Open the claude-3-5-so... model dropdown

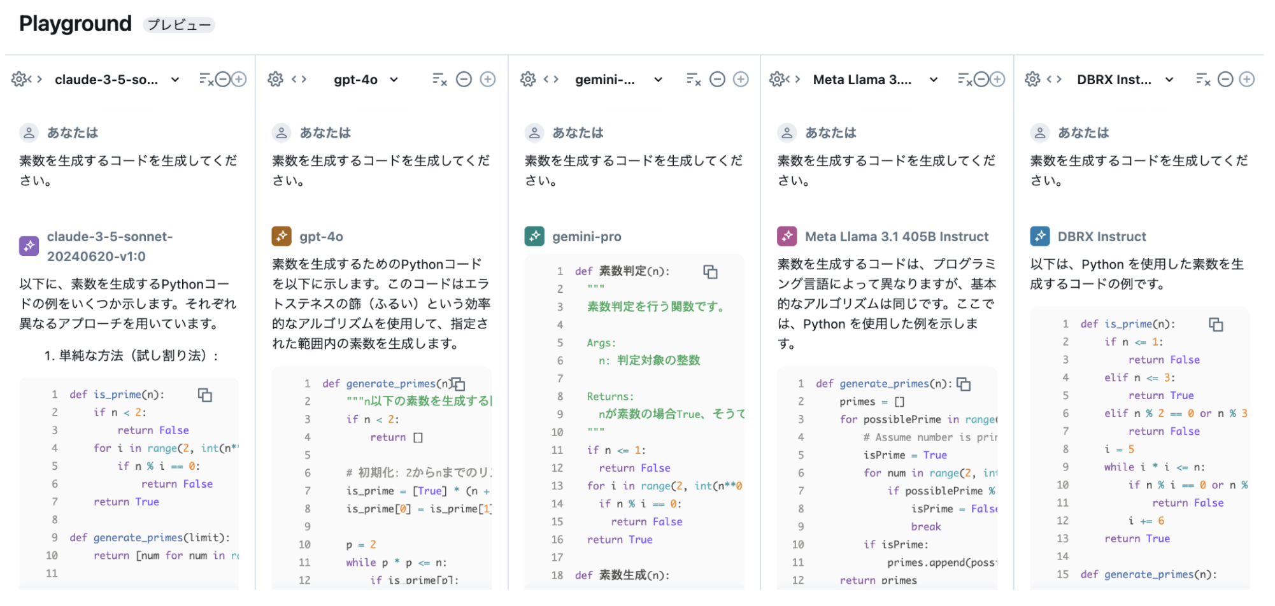point(117,80)
